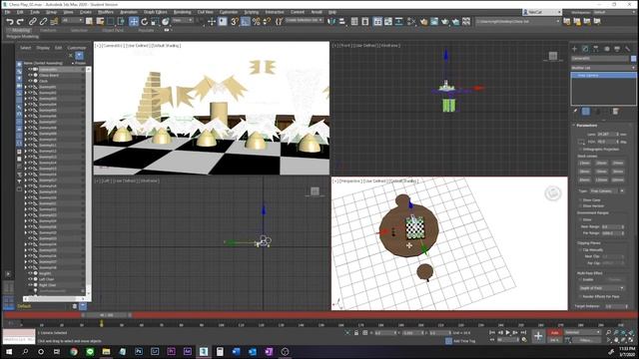Screen dimensions: 639x359
Task: Click the Pin Stack icon below modifier list
Action: (x=575, y=111)
